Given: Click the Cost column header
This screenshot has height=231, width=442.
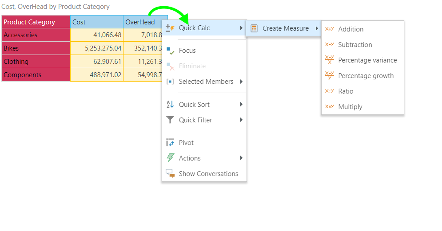Looking at the screenshot, I should coord(96,22).
